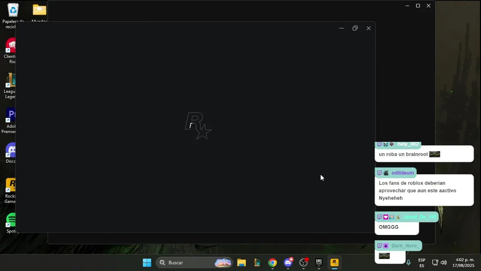Click the chat message 'OMGGG'

388,227
